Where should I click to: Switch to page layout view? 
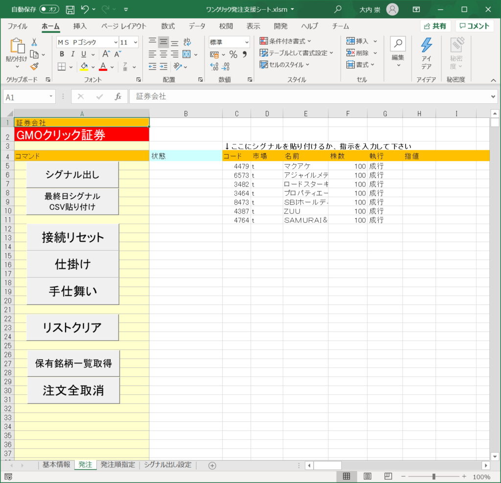point(367,476)
